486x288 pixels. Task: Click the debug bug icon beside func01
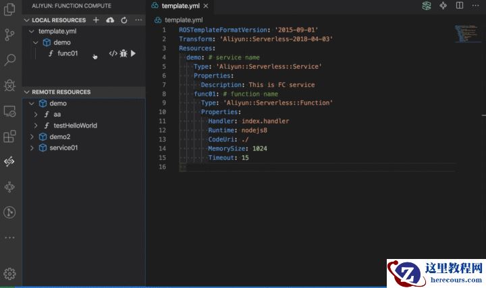[x=124, y=53]
